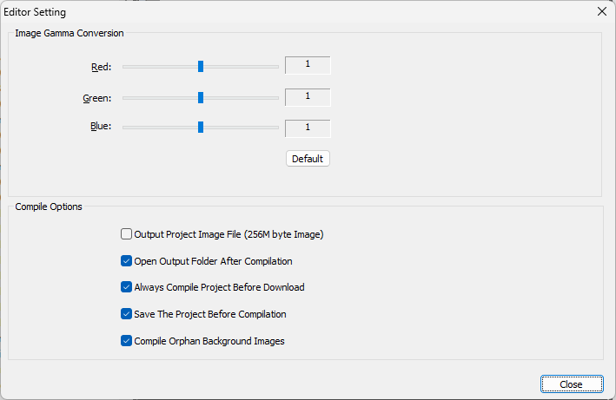Focus the Red gamma value field
The height and width of the screenshot is (400, 616).
(308, 65)
